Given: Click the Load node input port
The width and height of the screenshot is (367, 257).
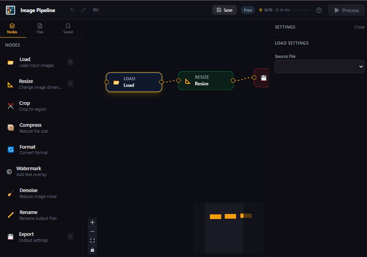Looking at the screenshot, I should [x=107, y=82].
